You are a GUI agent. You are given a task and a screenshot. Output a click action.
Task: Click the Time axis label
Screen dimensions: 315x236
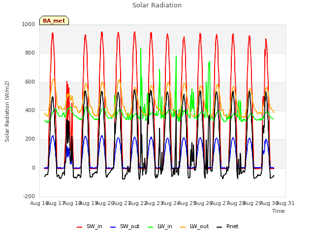[x=279, y=211]
